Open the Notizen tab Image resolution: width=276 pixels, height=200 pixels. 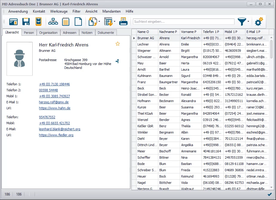point(87,33)
